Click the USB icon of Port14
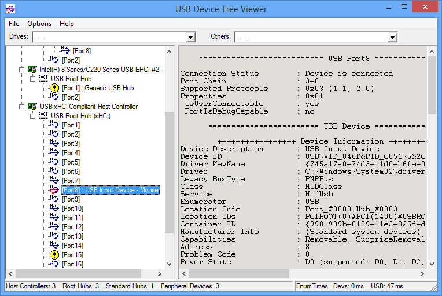The image size is (442, 296). [x=54, y=245]
